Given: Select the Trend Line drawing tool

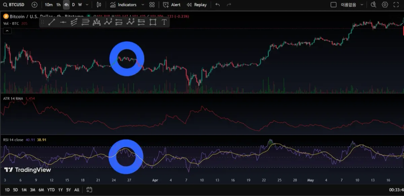Looking at the screenshot, I should pos(52,22).
